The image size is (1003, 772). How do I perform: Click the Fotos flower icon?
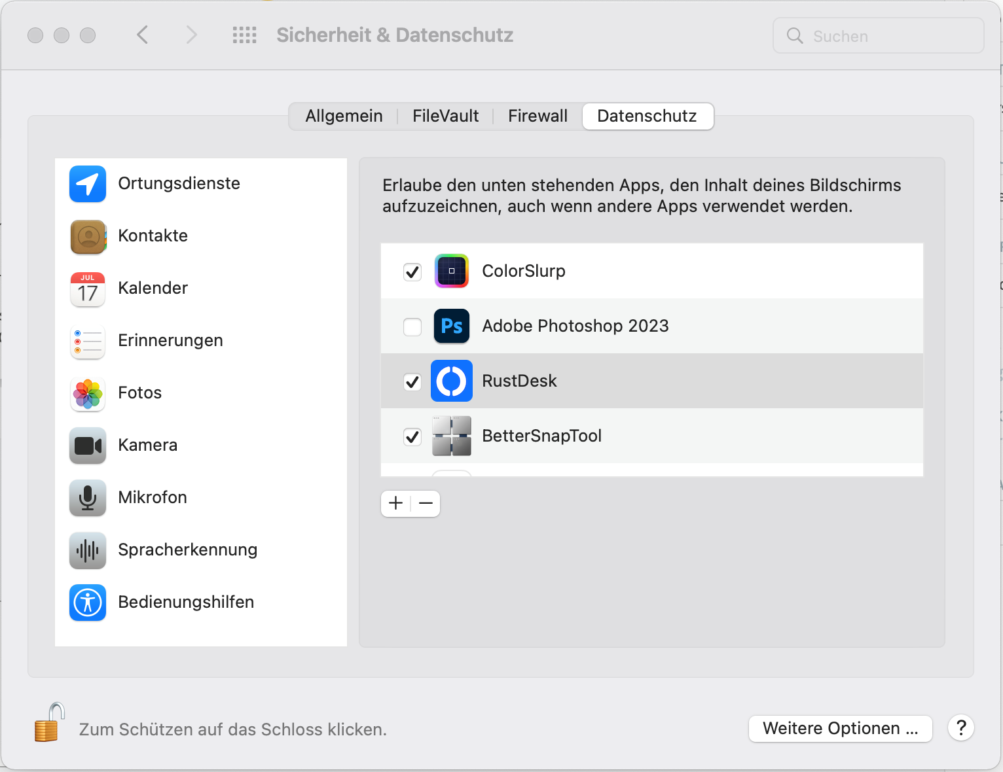click(x=88, y=393)
